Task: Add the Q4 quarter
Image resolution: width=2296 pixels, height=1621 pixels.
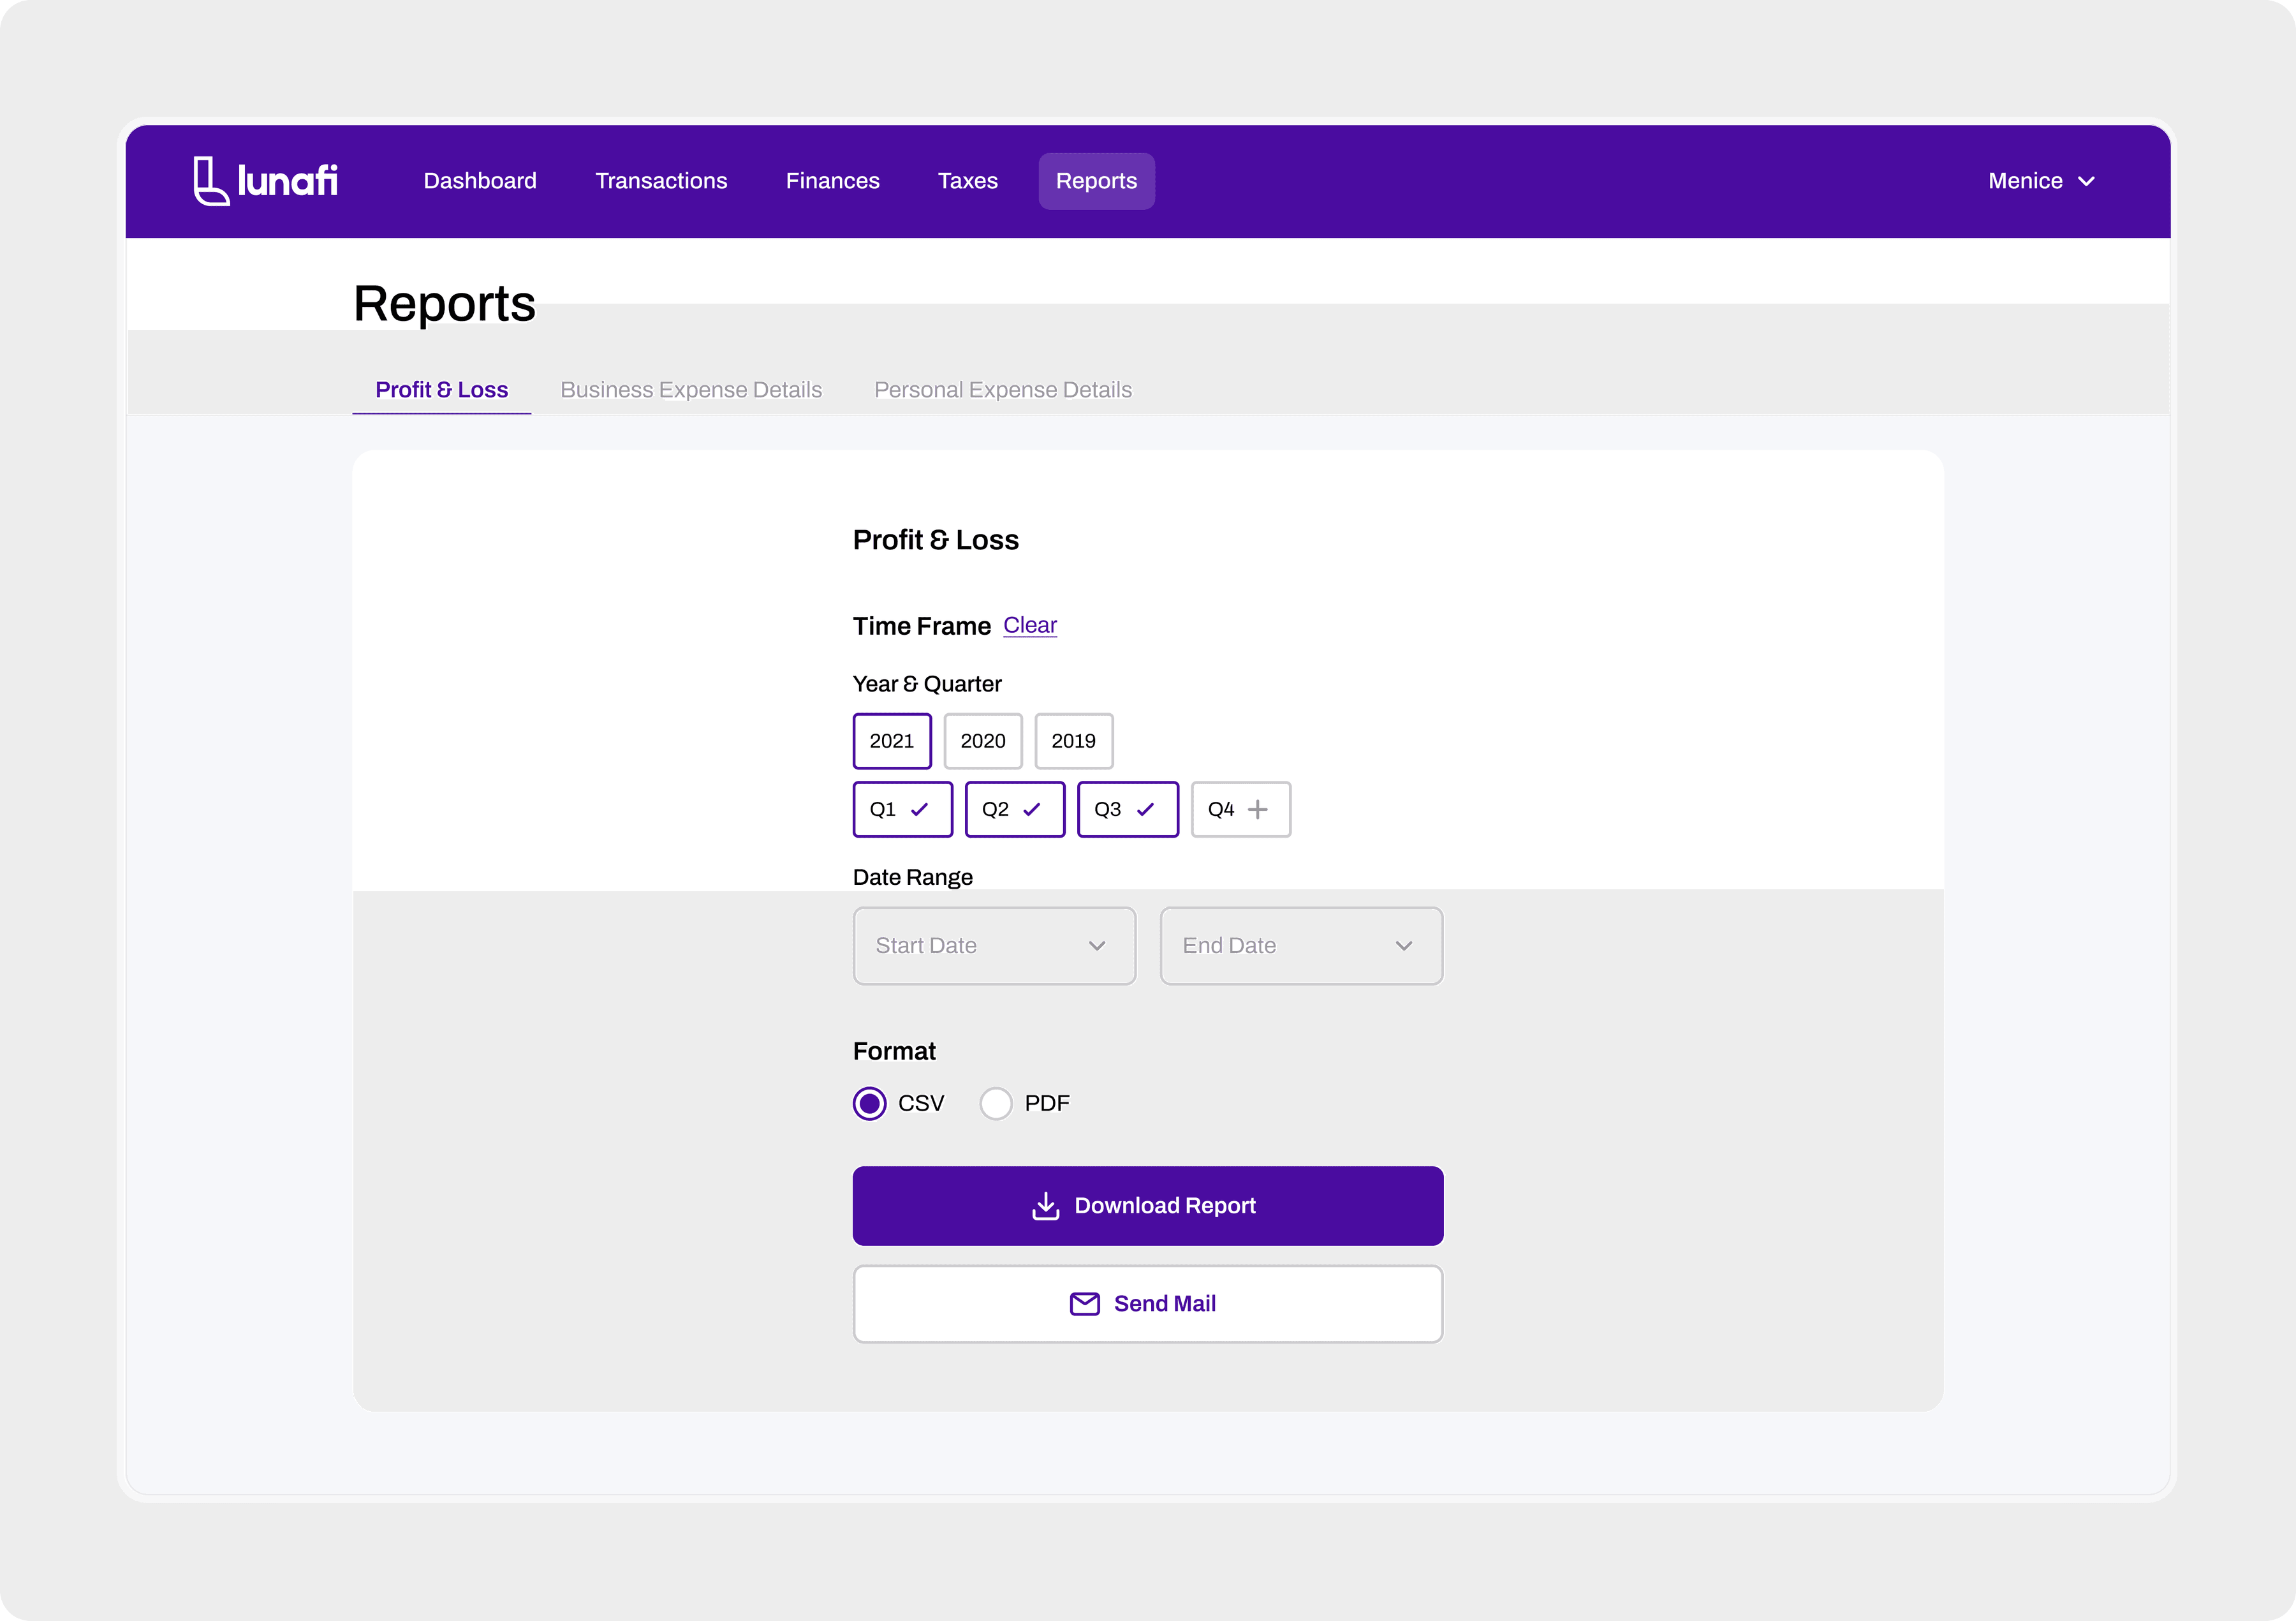Action: (1240, 809)
